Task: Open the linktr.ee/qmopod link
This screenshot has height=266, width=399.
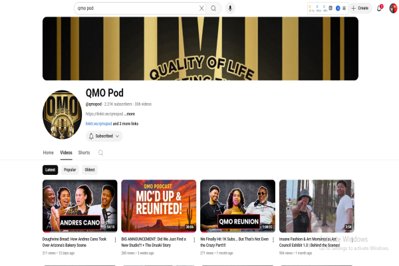Action: (98, 124)
